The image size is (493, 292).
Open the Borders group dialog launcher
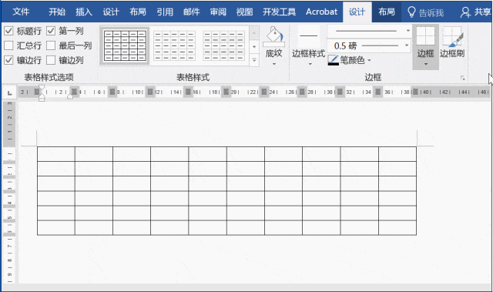point(462,78)
